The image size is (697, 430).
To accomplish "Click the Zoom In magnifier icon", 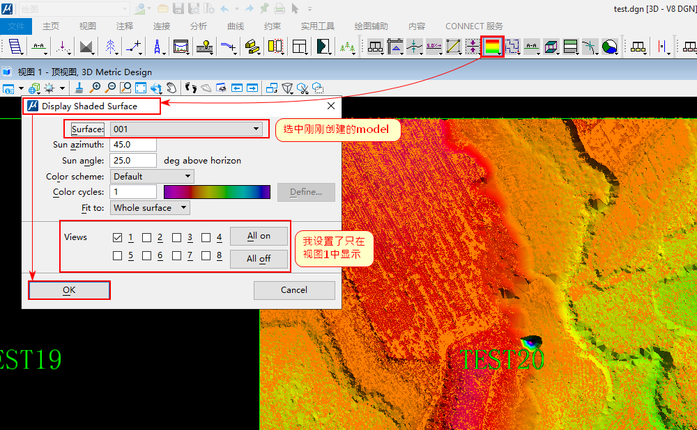I will (x=95, y=88).
